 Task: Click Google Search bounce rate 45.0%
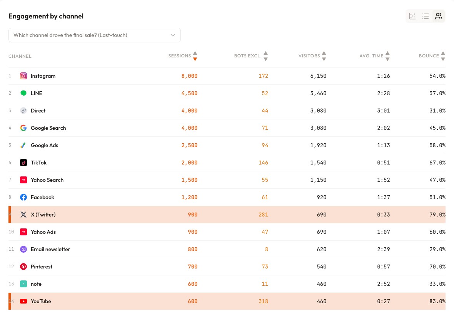click(437, 128)
